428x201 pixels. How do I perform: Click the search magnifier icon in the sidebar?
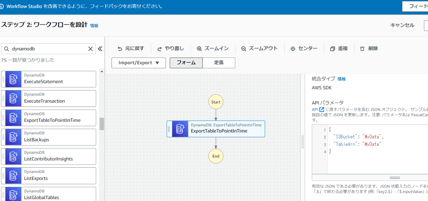point(6,49)
